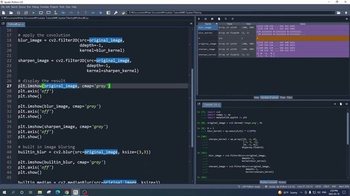The height and width of the screenshot is (196, 350).
Task: Click Run cell and advance icon
Action: 48,13
